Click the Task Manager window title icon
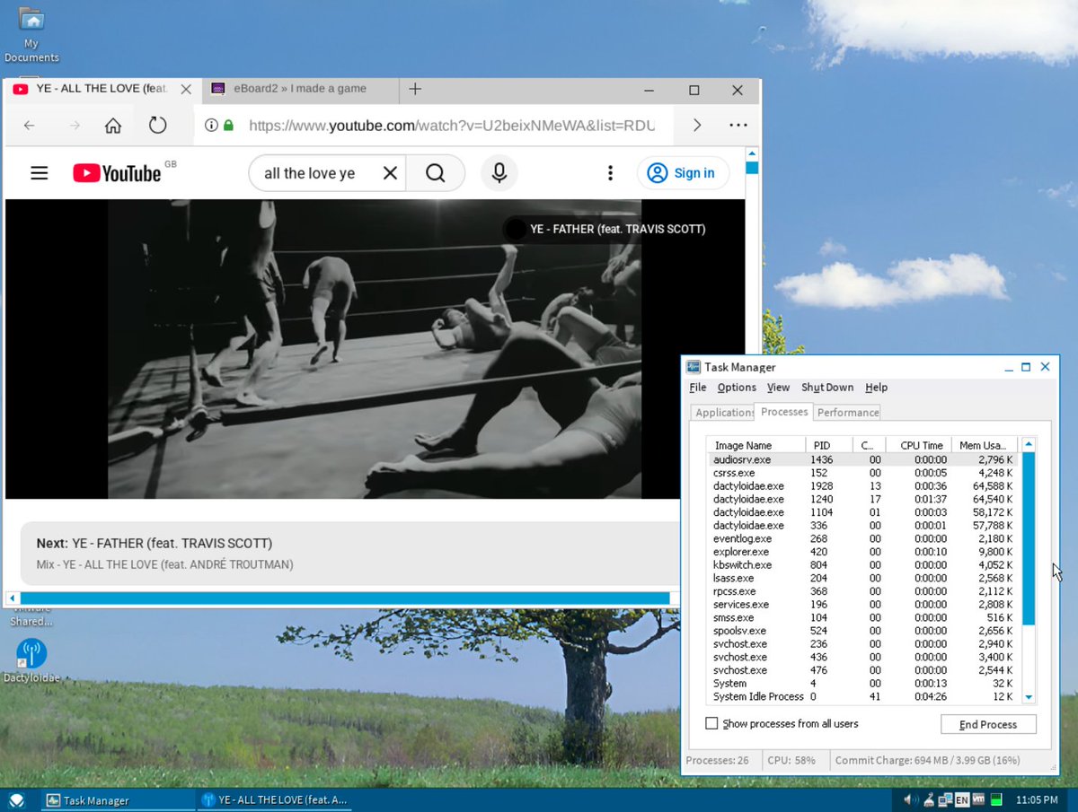The width and height of the screenshot is (1078, 812). click(x=694, y=367)
